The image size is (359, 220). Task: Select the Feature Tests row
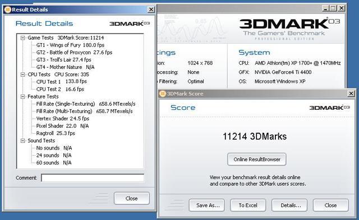[43, 97]
